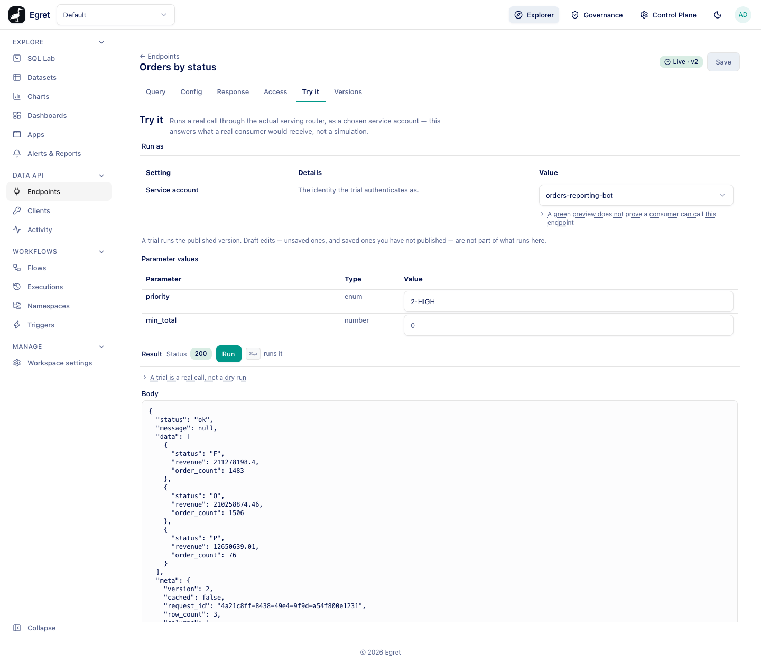Open the Default workspace dropdown

click(x=116, y=15)
